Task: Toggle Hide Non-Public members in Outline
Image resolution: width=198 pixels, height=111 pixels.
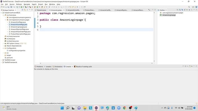Action: click(x=187, y=10)
